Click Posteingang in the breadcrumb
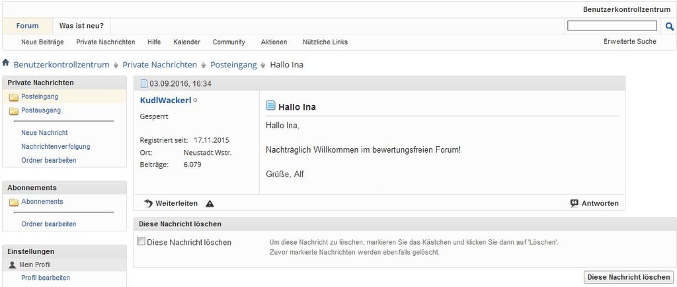 pos(233,65)
